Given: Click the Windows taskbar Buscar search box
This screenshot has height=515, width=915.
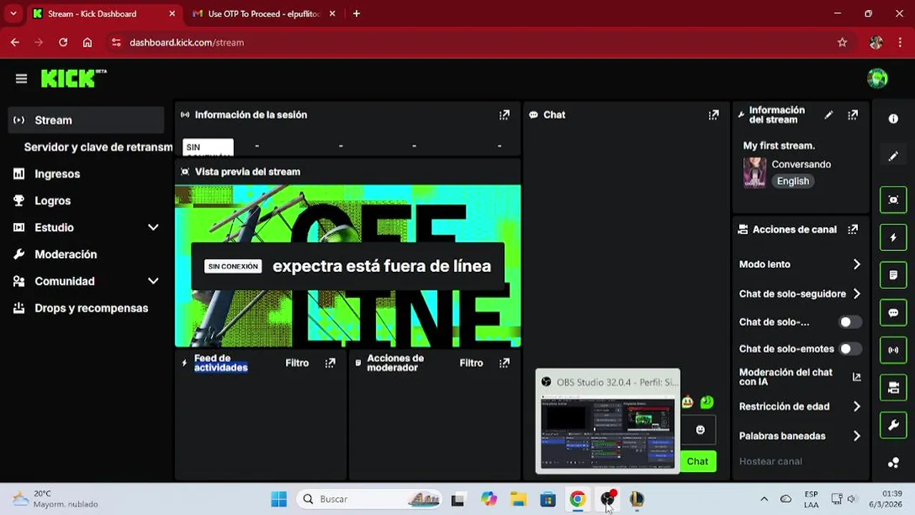Looking at the screenshot, I should (x=370, y=499).
